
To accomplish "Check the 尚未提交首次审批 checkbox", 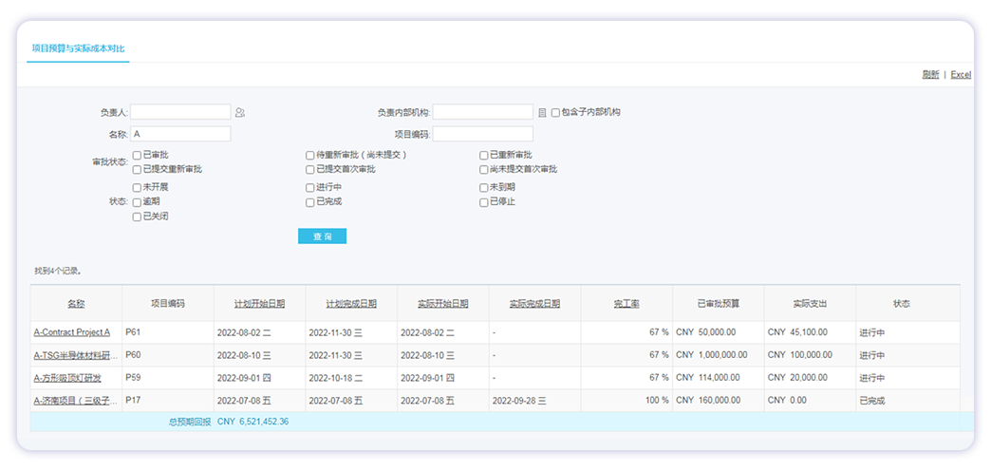I will [x=483, y=169].
